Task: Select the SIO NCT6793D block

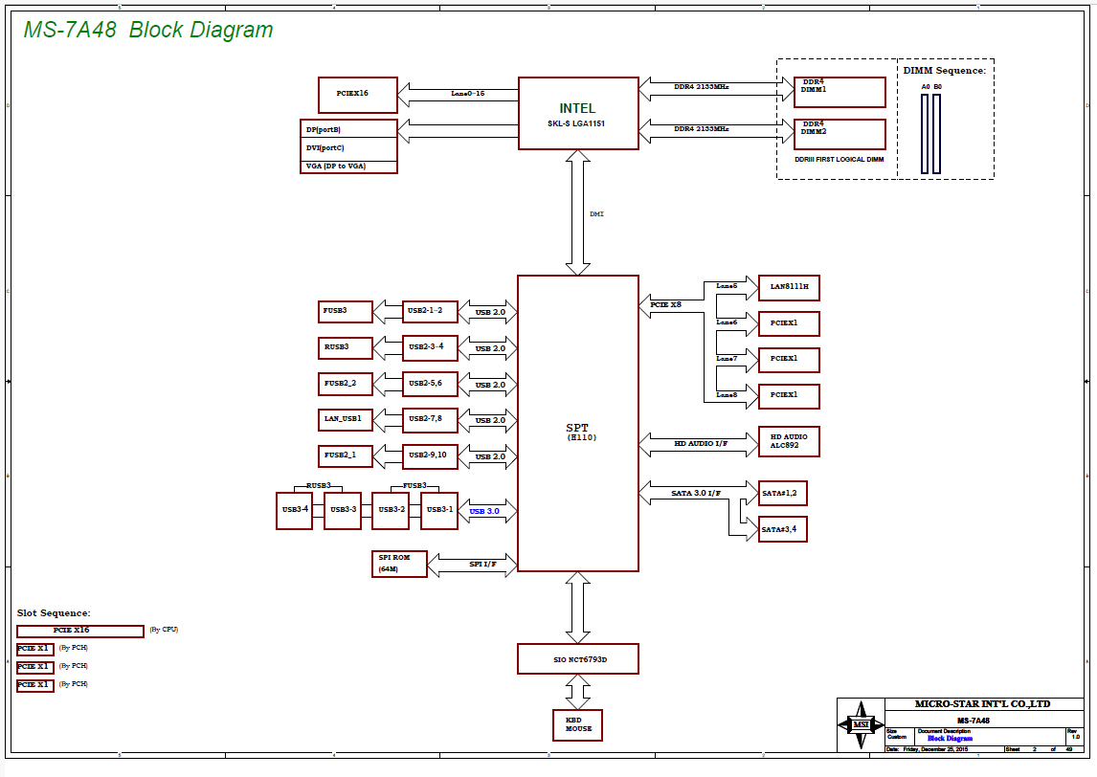Action: click(x=578, y=658)
